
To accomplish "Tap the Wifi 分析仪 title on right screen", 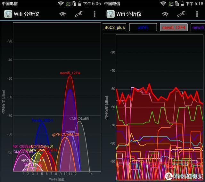I will (x=129, y=14).
